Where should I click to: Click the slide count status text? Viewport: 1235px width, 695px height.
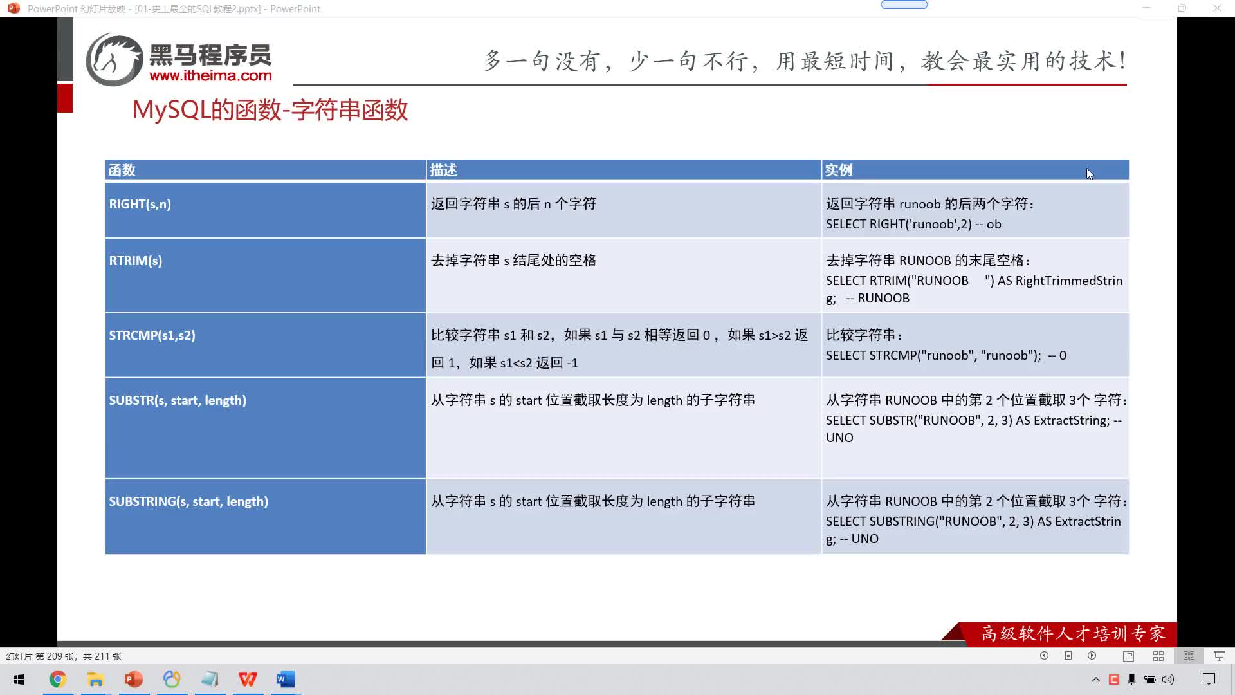tap(64, 656)
